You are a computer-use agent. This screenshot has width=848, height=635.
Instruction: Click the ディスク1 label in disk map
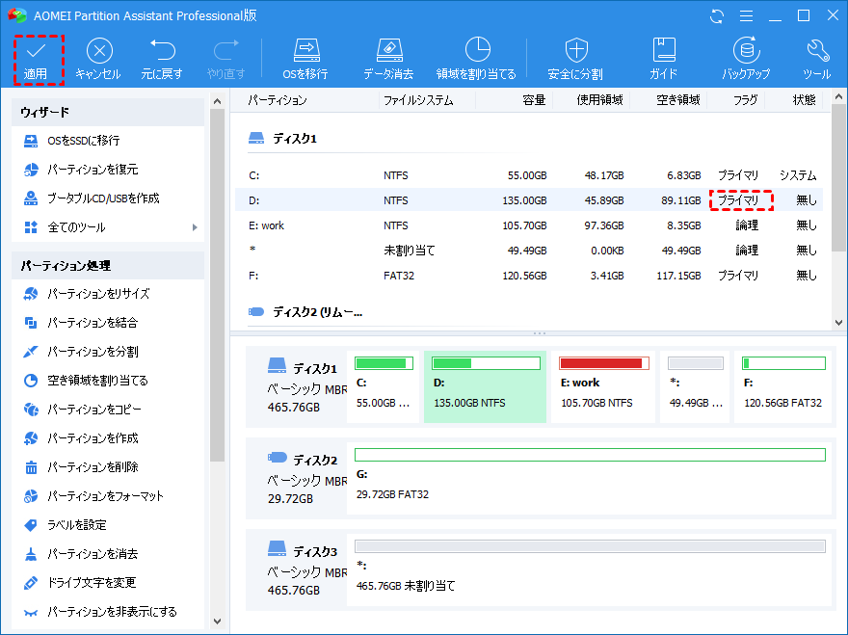click(x=315, y=369)
